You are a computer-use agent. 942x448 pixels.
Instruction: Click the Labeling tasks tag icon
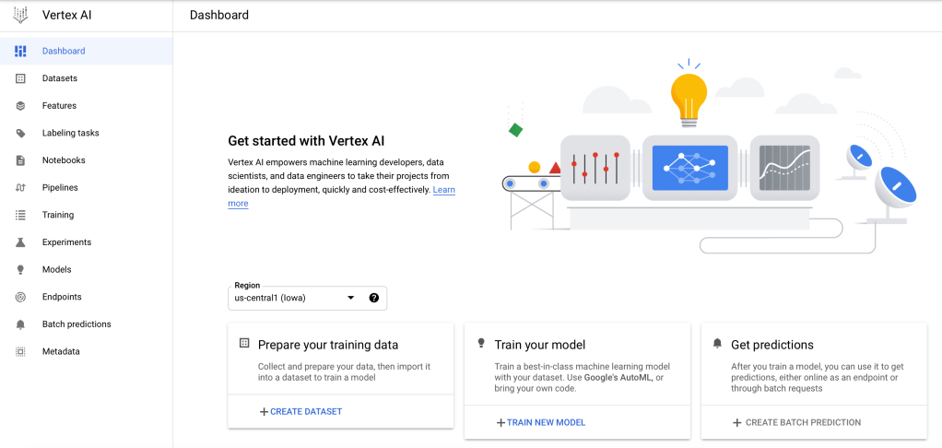(20, 133)
